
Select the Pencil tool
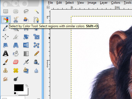[x=37, y=53]
